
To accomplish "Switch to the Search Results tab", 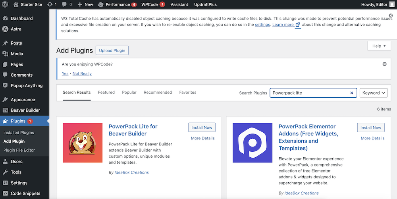I will [x=77, y=93].
